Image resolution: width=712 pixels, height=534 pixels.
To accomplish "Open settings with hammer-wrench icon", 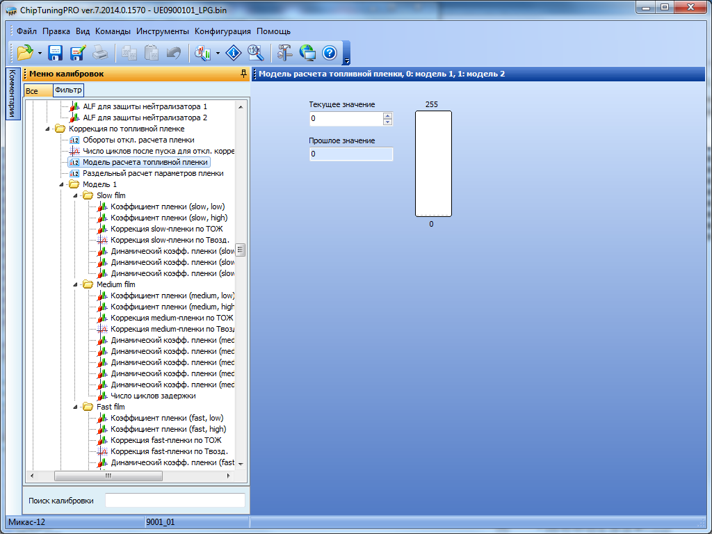I will pyautogui.click(x=284, y=52).
